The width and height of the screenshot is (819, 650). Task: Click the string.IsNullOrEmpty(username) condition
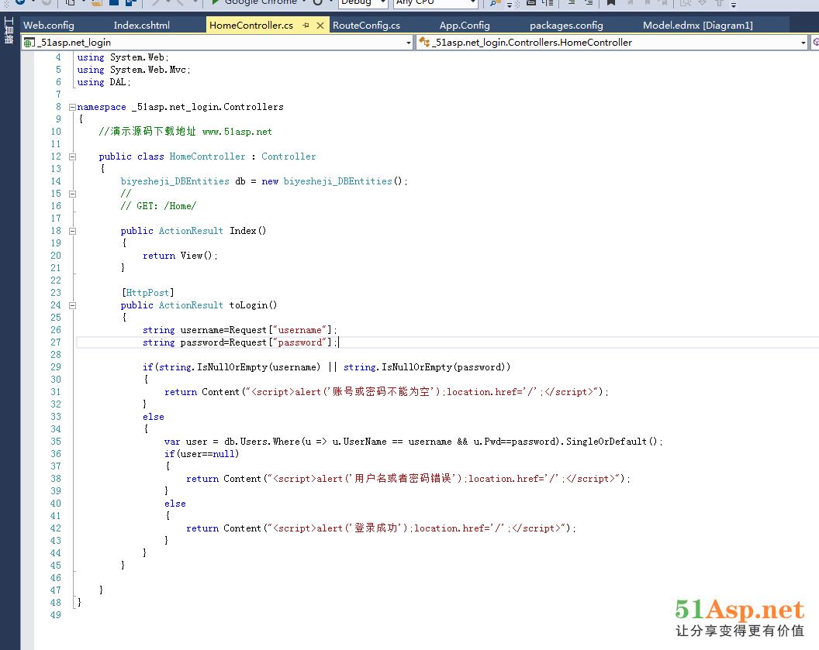239,367
